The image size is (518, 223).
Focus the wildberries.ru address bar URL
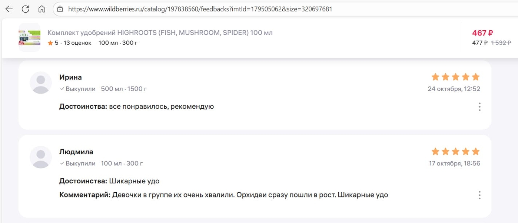tap(200, 9)
